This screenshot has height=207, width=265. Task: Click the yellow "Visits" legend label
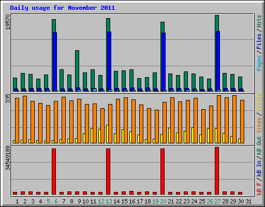pos(259,102)
